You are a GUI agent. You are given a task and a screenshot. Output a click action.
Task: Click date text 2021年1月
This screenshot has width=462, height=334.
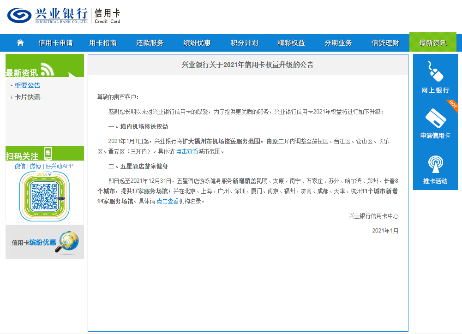[x=385, y=231]
